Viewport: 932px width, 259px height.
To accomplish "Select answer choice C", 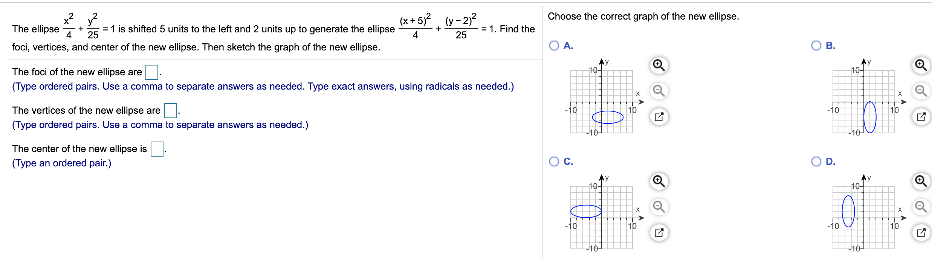I will 553,161.
